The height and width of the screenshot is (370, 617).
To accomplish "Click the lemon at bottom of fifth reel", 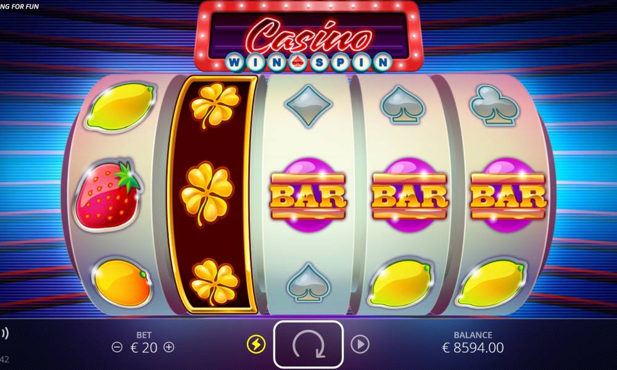I will [491, 283].
